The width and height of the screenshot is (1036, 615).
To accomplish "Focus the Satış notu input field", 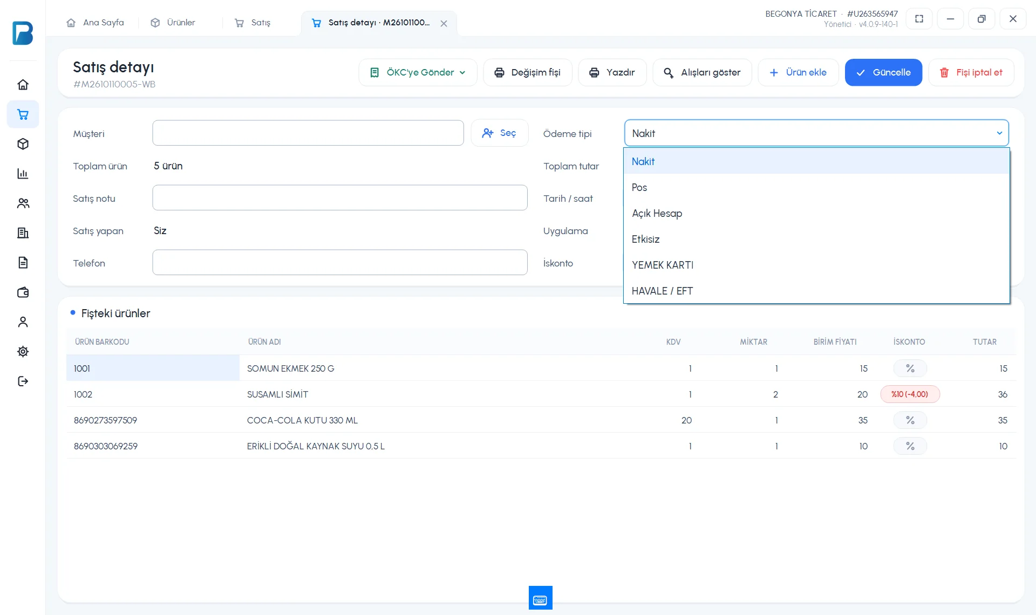I will tap(340, 197).
